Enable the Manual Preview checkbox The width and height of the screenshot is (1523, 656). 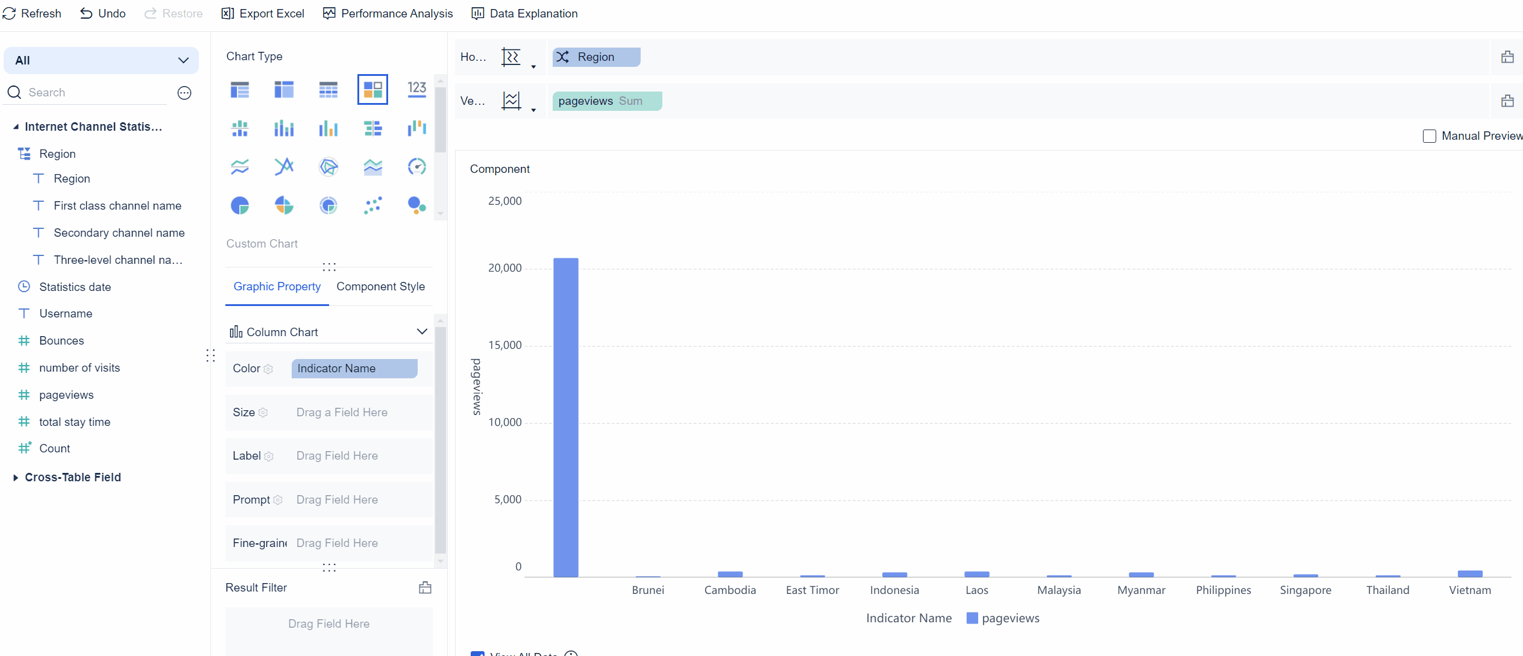click(x=1429, y=136)
